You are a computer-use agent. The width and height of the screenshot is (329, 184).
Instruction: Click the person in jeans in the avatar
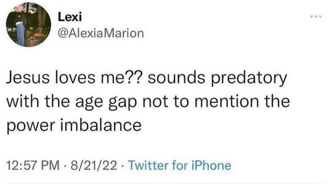pos(20,31)
